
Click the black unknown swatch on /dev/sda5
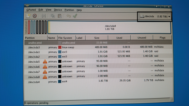60,61
